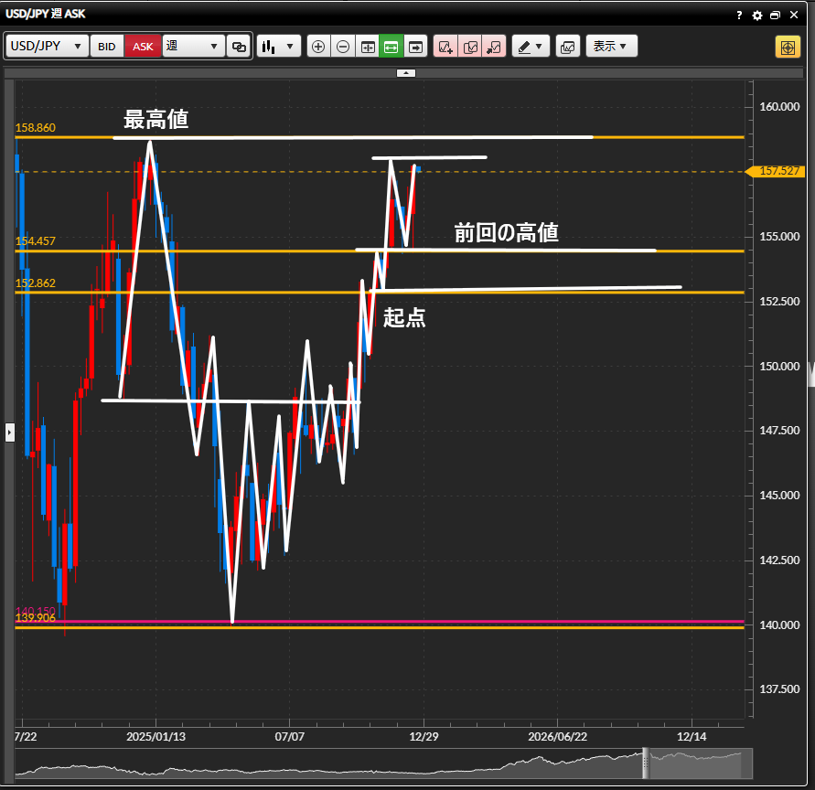Expand the 週 timeframe dropdown
Screen dimensions: 815x790
pos(193,47)
